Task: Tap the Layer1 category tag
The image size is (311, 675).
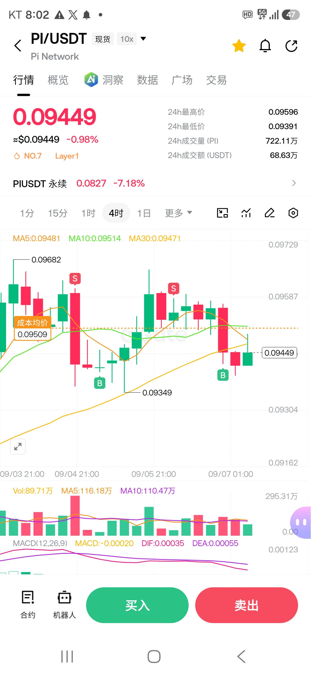Action: click(x=67, y=156)
